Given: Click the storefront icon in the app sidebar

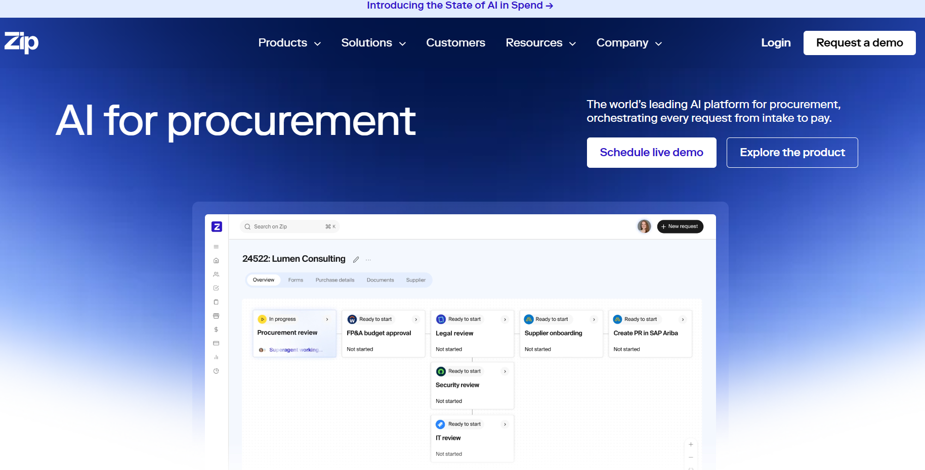Looking at the screenshot, I should (x=216, y=316).
